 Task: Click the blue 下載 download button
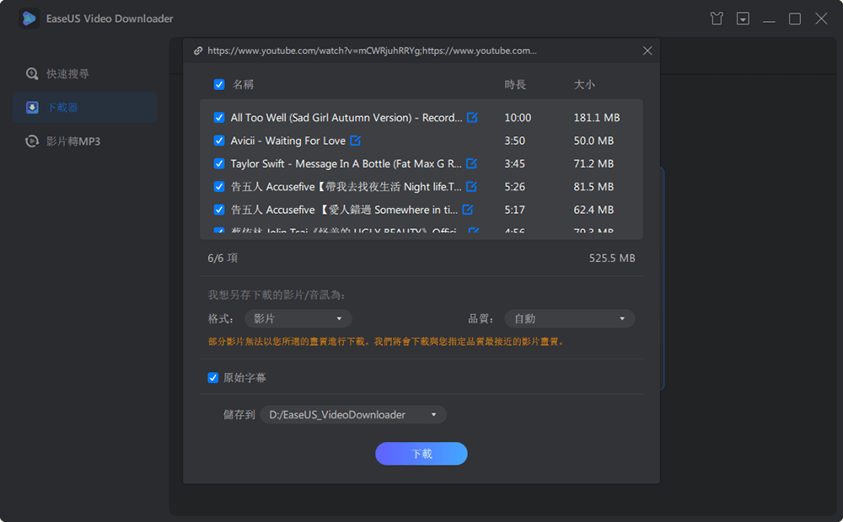[x=421, y=454]
